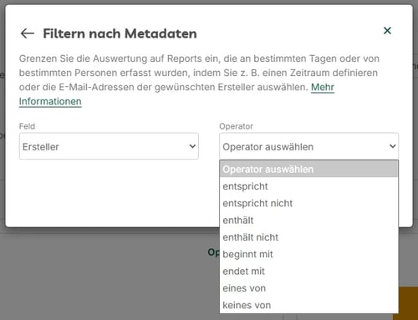This screenshot has width=418, height=320.
Task: Choose 'keines von' in the operator list
Action: click(x=308, y=305)
